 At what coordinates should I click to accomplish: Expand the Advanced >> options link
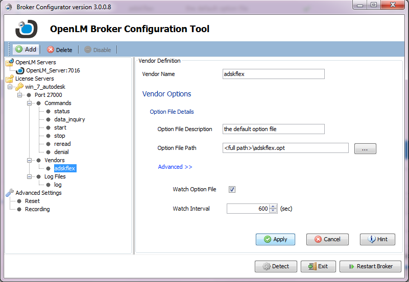tap(175, 167)
